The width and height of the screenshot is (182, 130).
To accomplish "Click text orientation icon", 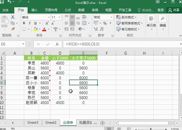I will click(x=80, y=29).
